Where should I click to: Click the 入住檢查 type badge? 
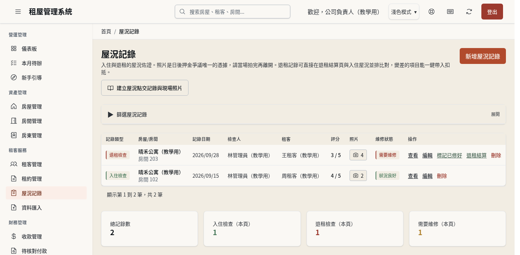click(x=118, y=176)
